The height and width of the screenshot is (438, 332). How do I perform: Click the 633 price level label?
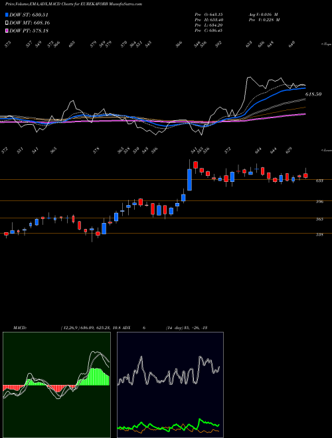319,181
